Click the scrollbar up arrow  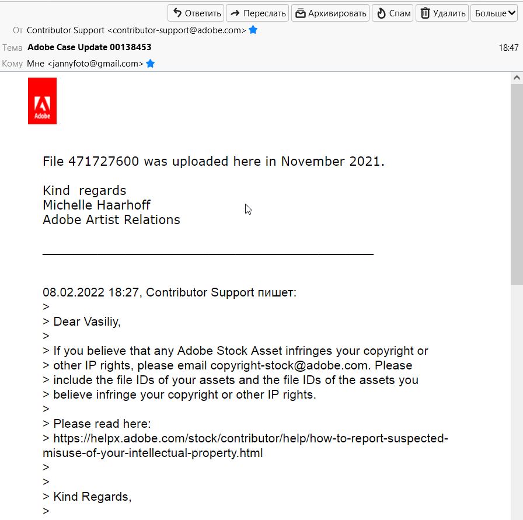(517, 78)
